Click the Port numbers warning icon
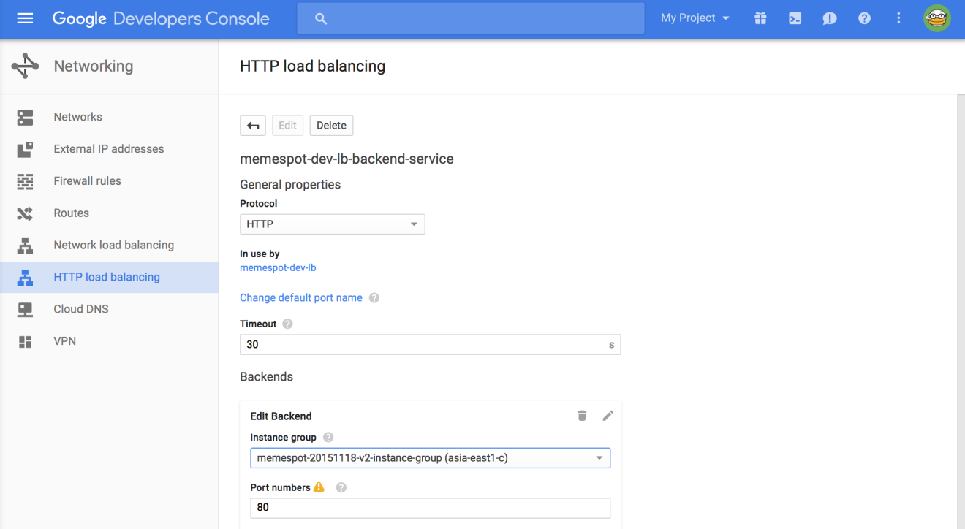Image resolution: width=965 pixels, height=529 pixels. [x=319, y=487]
